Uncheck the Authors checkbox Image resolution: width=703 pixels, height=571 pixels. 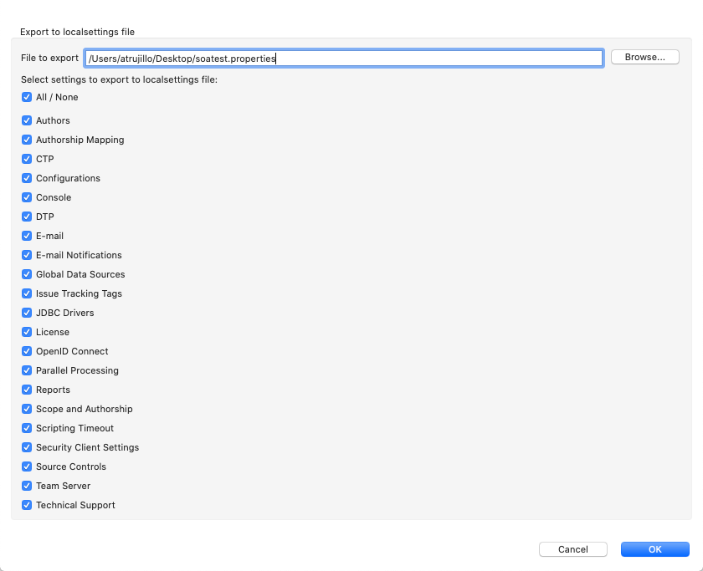click(27, 120)
